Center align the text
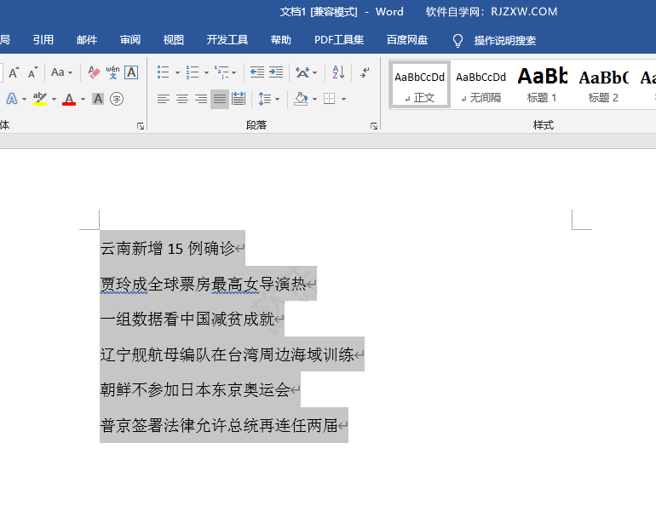656x518 pixels. 182,99
